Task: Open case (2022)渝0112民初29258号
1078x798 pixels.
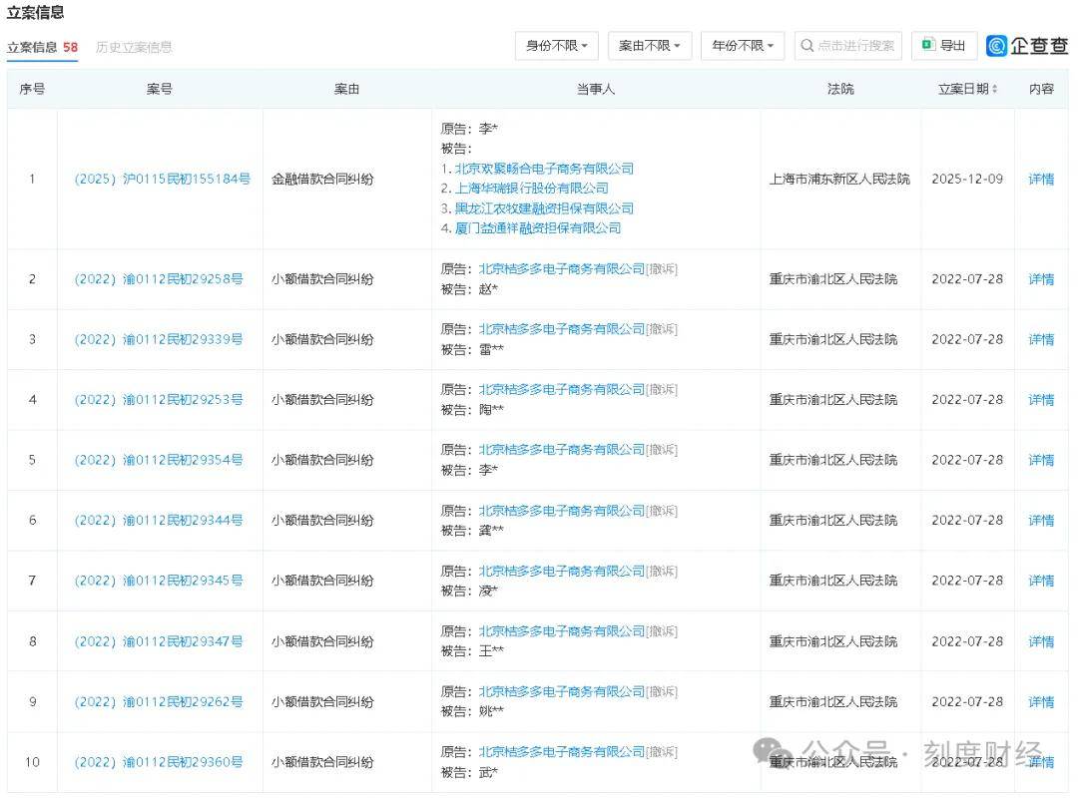Action: coord(158,279)
